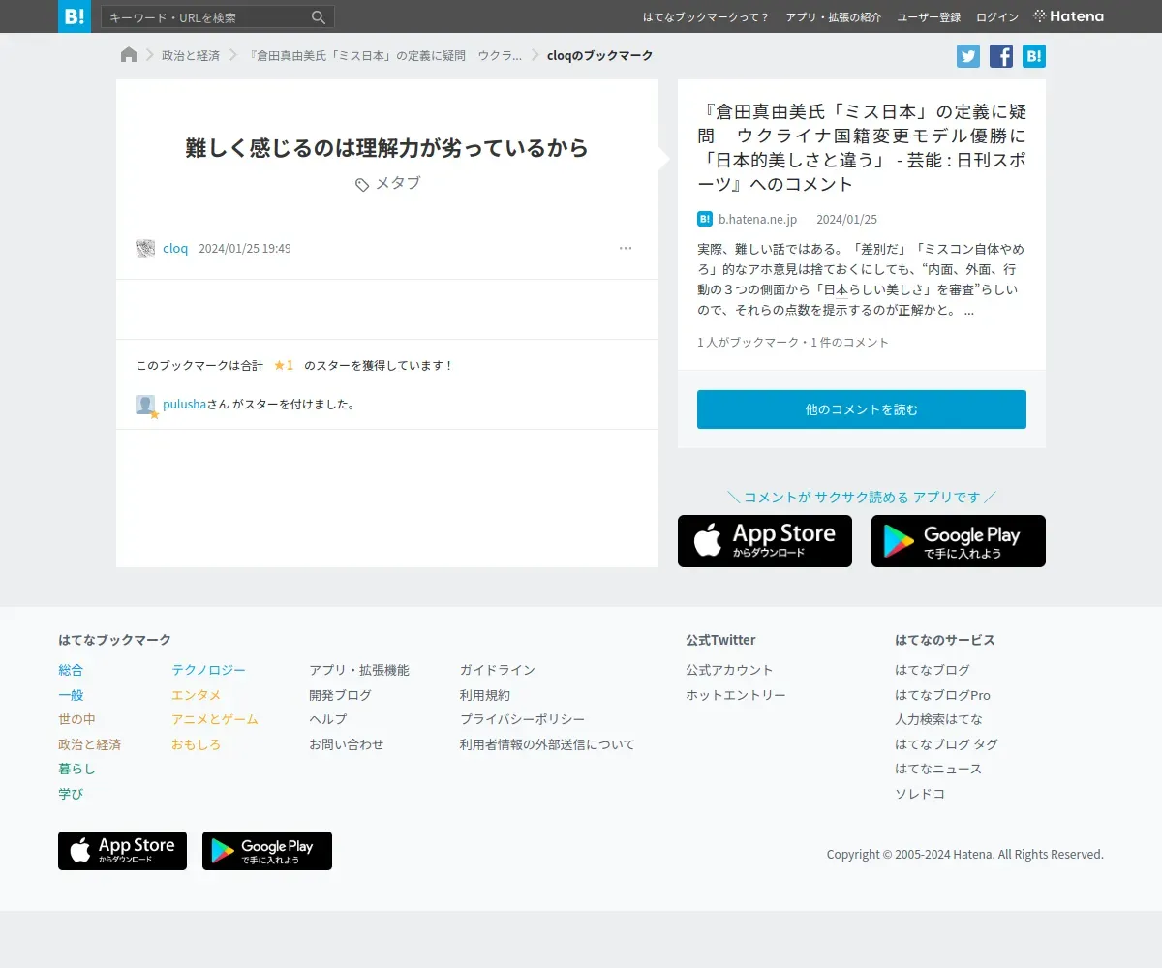Open はてなニュース service link
The image size is (1162, 968).
point(938,769)
